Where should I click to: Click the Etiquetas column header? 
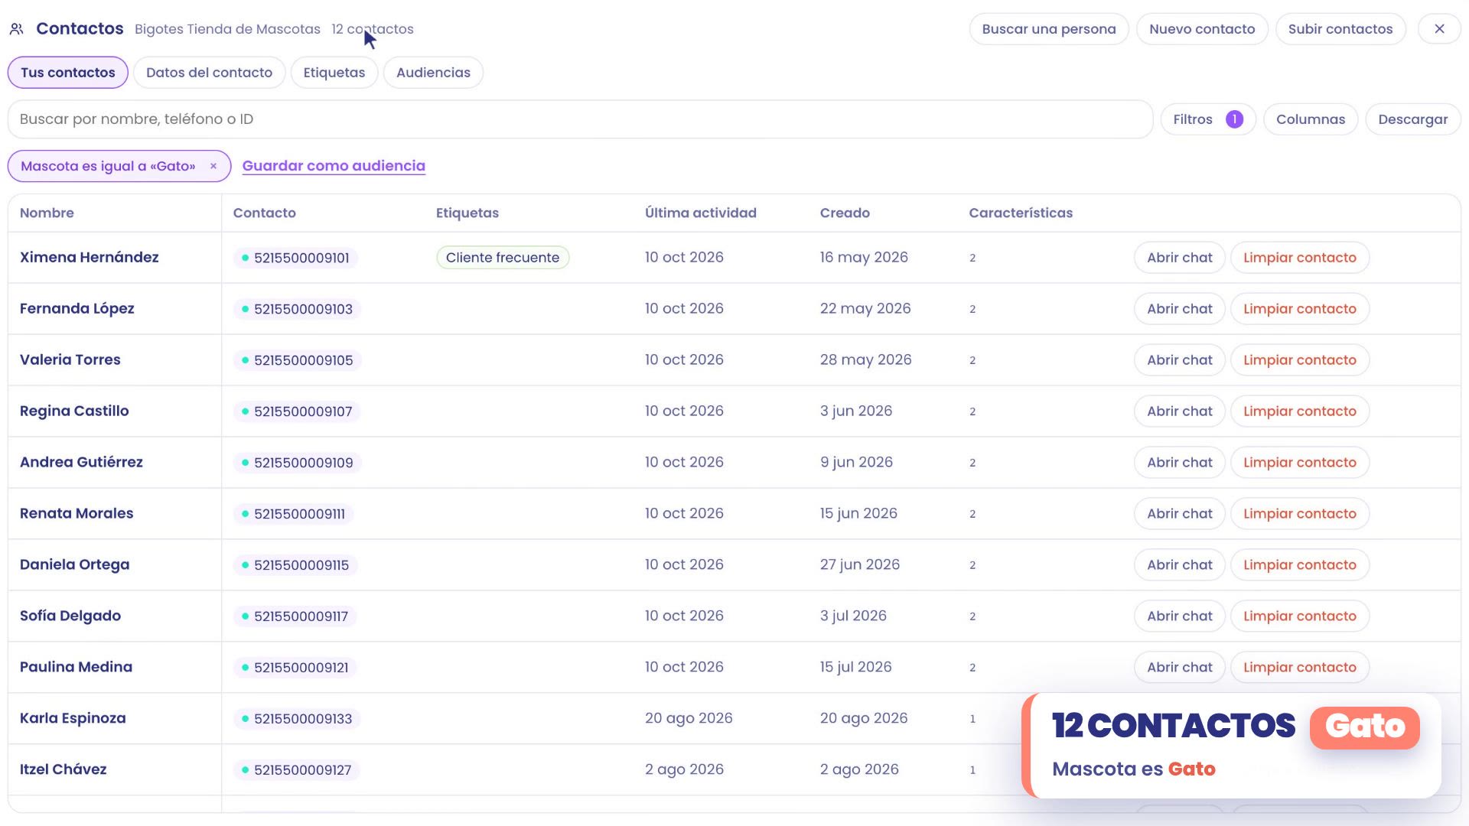467,213
